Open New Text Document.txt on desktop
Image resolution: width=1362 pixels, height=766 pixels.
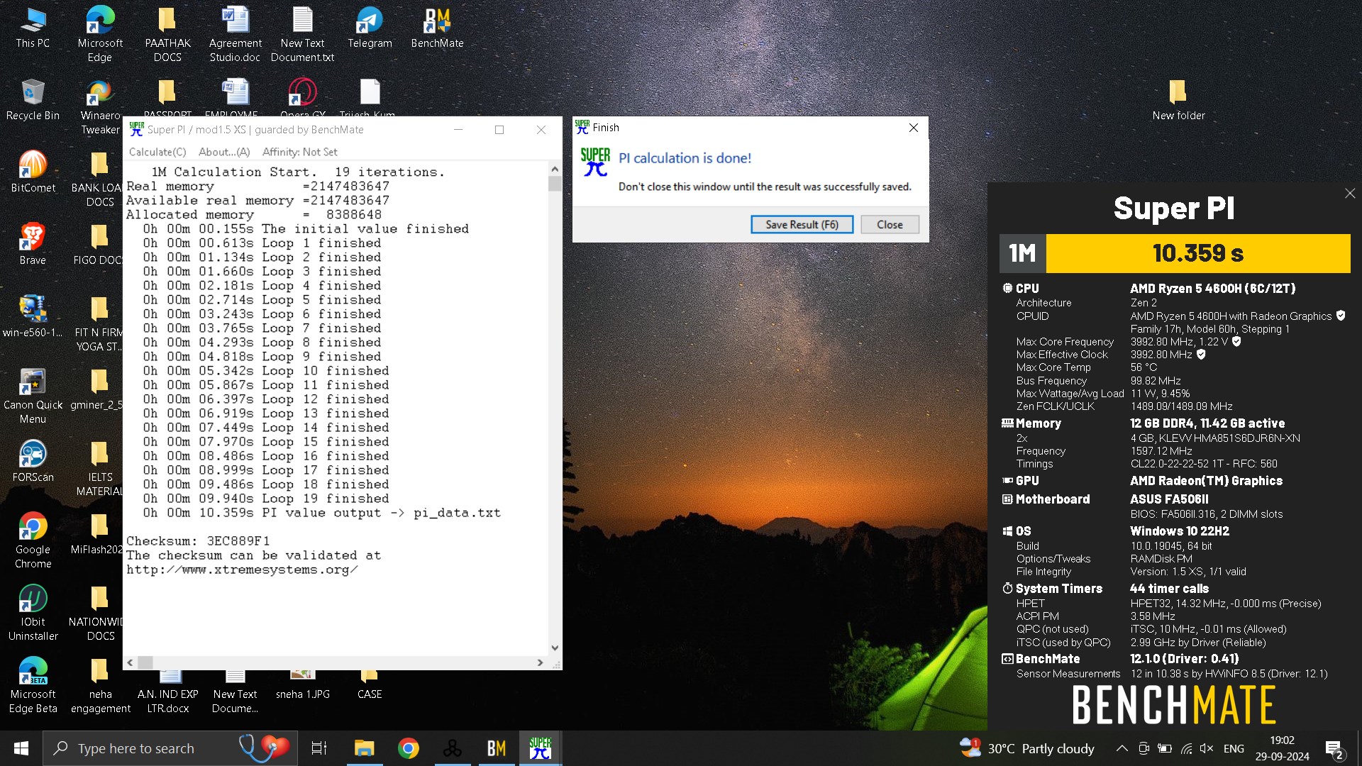coord(302,34)
